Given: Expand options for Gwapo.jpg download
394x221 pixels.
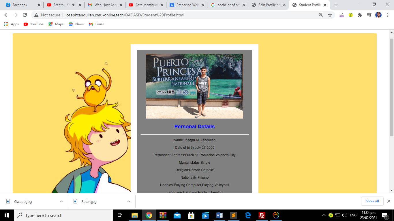Looking at the screenshot, I should (61, 201).
